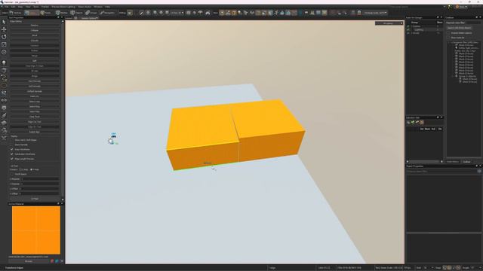This screenshot has width=483, height=271.
Task: Select Group (2 objects) row in Outliner
Action: 467,76
